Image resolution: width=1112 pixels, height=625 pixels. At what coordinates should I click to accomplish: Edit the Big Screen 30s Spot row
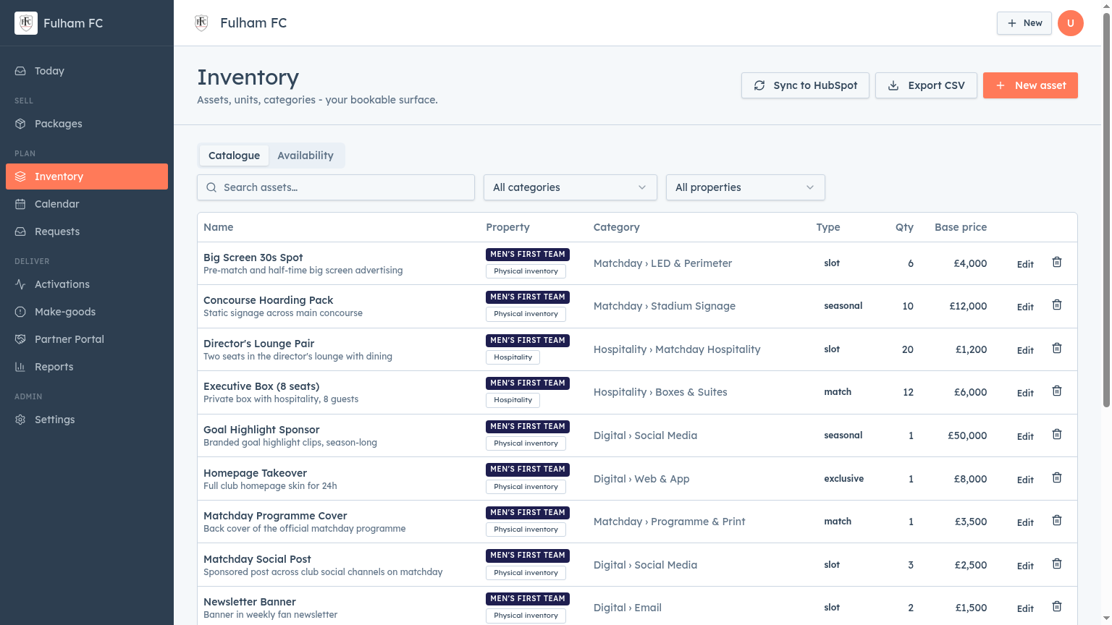coord(1025,264)
